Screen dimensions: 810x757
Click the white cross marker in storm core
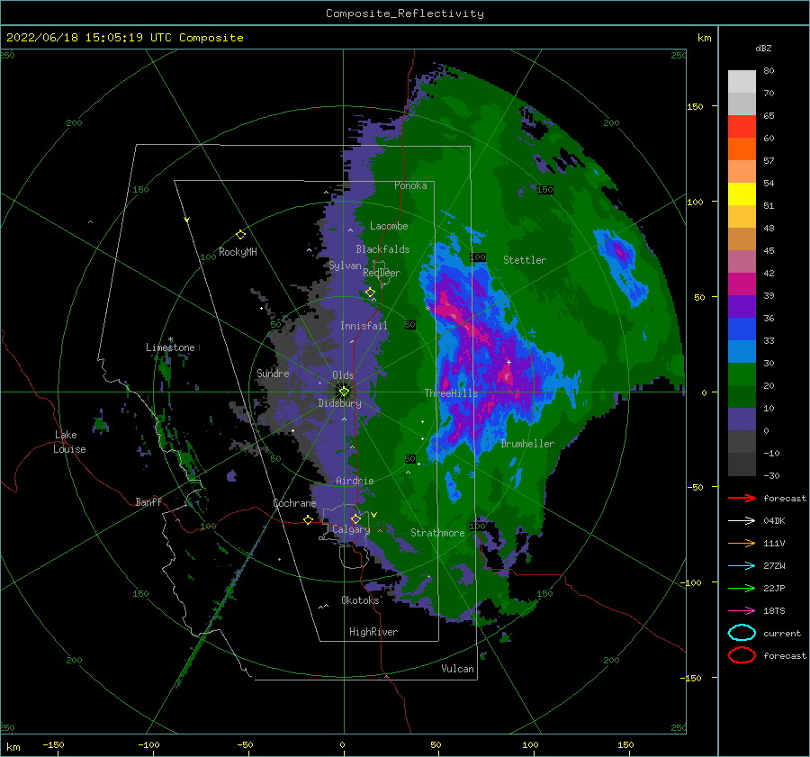click(508, 362)
